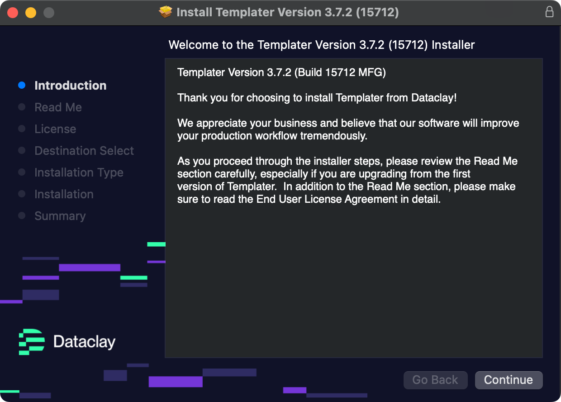Continue to the next installer step
The height and width of the screenshot is (402, 561).
(509, 380)
